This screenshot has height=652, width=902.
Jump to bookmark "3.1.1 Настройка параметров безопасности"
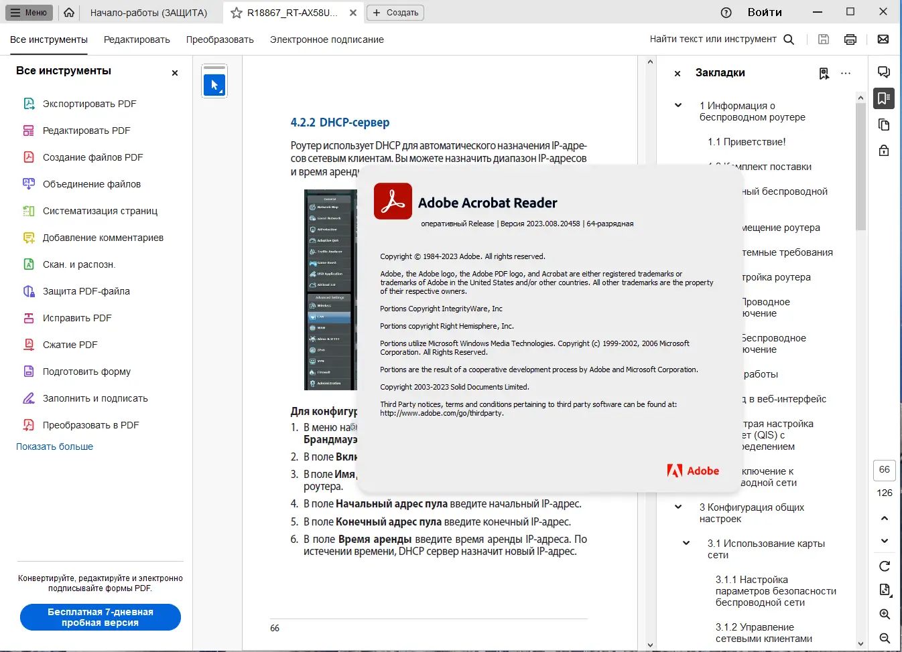click(x=776, y=591)
